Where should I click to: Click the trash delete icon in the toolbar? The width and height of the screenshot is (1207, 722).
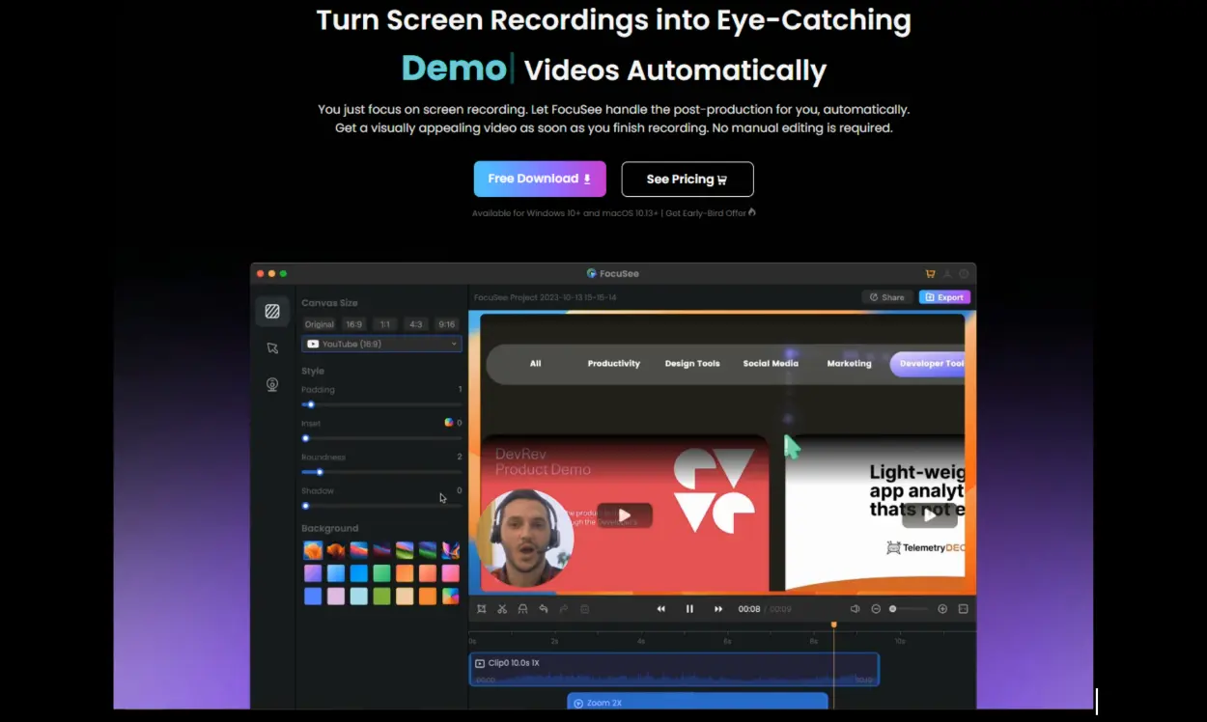[584, 609]
